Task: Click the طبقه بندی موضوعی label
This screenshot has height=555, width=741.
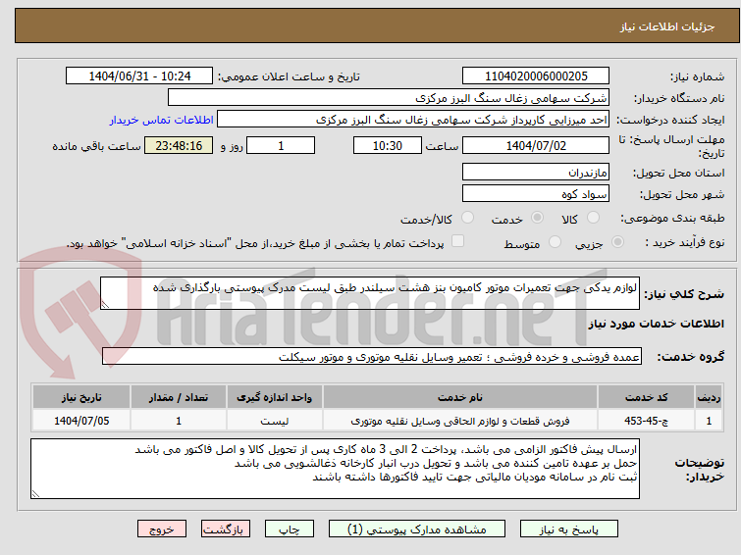Action: pyautogui.click(x=672, y=218)
